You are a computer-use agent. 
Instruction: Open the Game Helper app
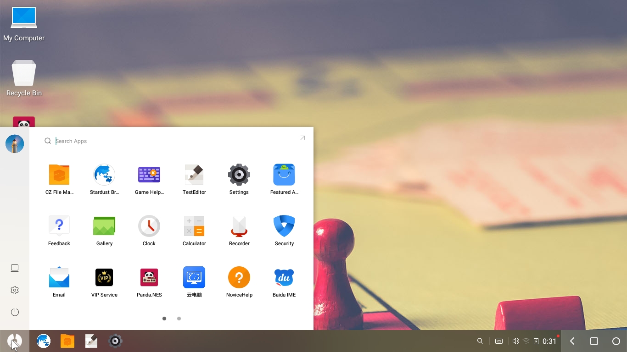[149, 175]
